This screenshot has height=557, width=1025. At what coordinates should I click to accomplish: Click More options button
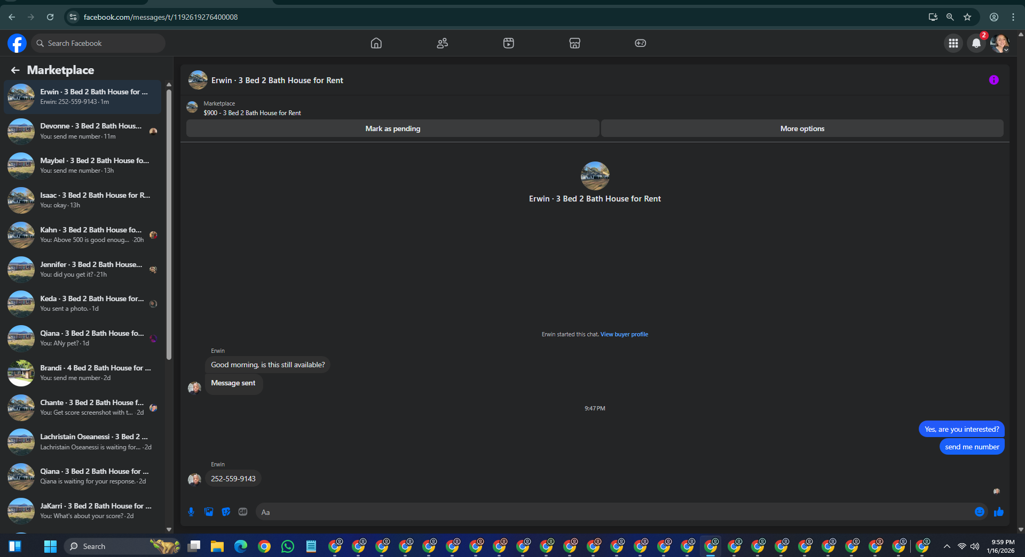point(802,128)
